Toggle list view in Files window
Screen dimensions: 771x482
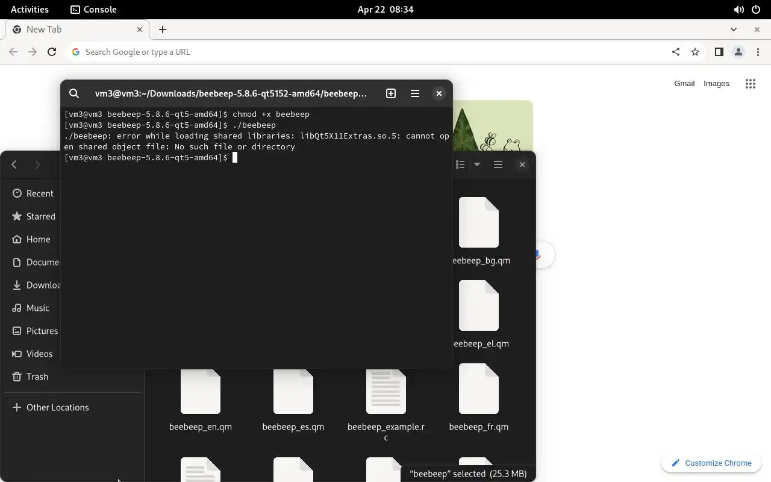point(460,164)
